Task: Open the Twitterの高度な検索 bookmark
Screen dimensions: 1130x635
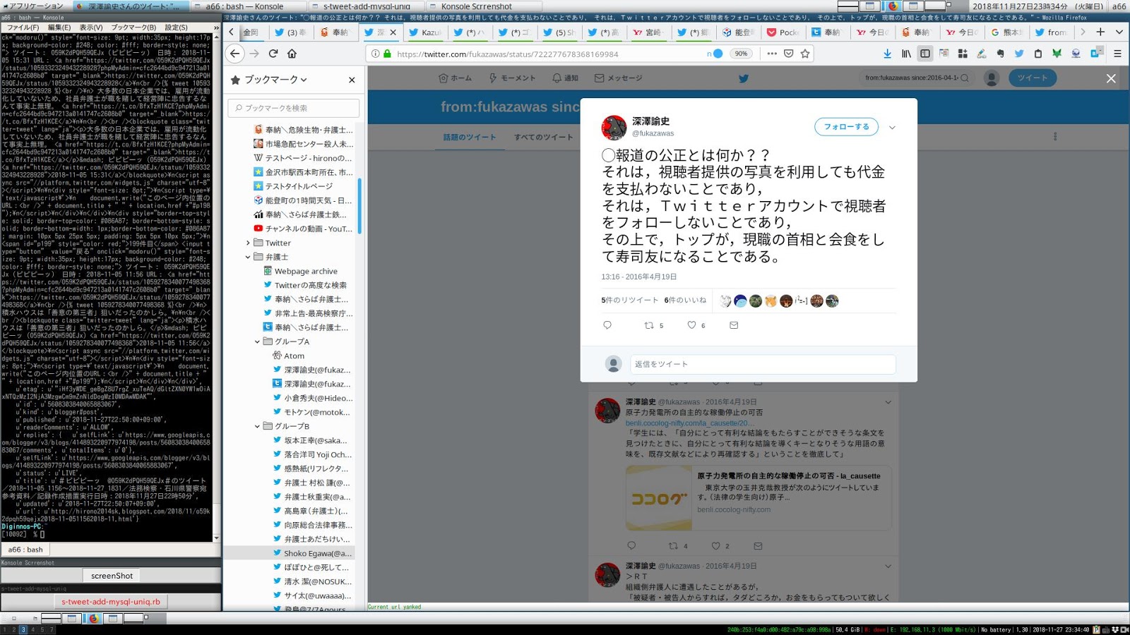Action: [304, 285]
